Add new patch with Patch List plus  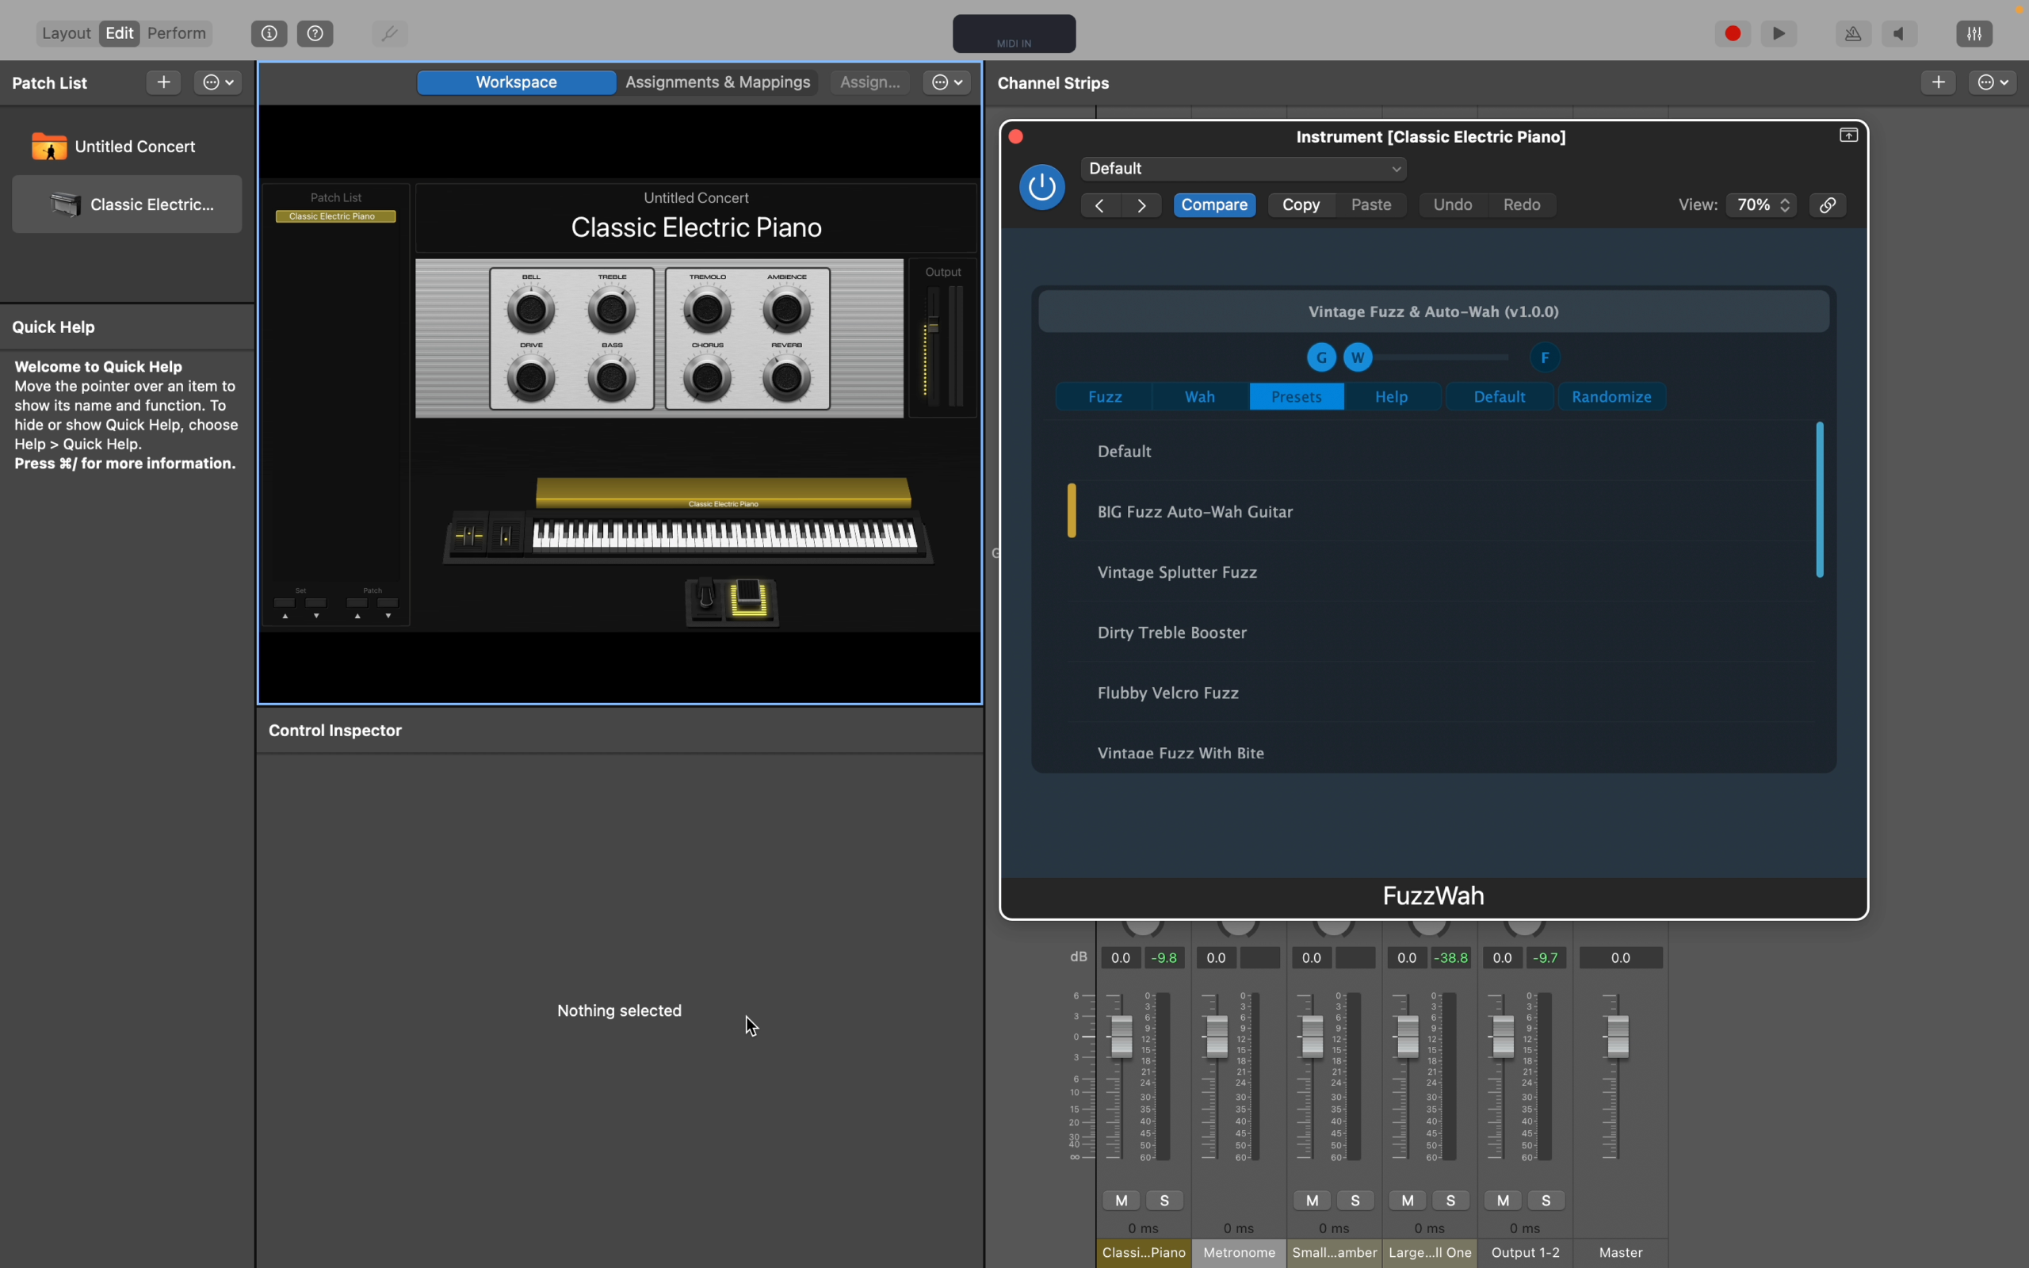(x=163, y=82)
